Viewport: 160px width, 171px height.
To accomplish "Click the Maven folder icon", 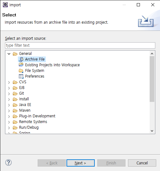I will tap(15, 111).
